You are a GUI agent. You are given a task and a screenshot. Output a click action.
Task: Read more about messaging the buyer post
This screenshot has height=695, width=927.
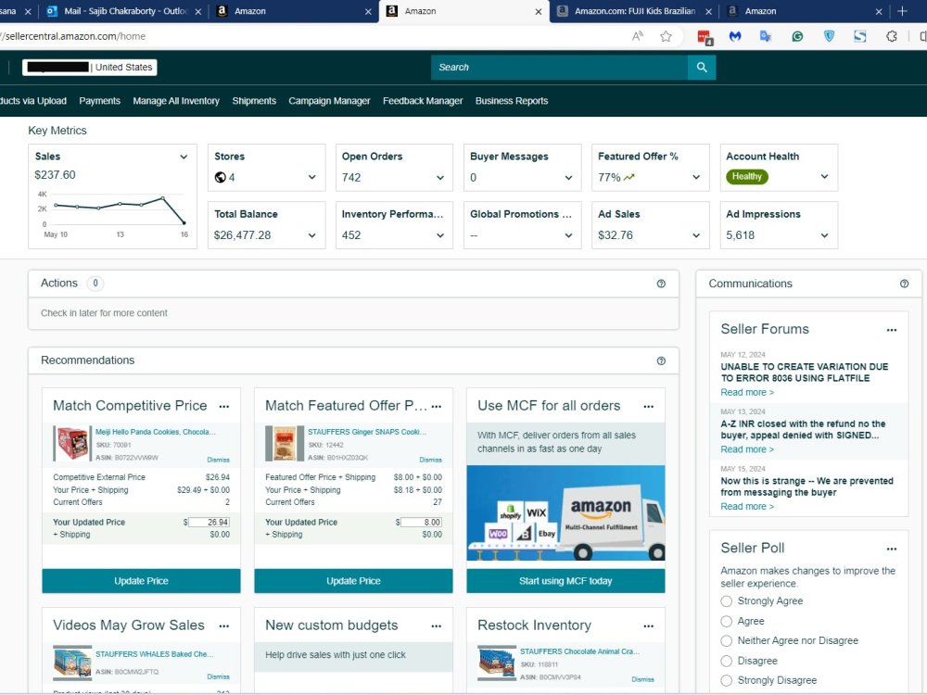click(x=747, y=507)
